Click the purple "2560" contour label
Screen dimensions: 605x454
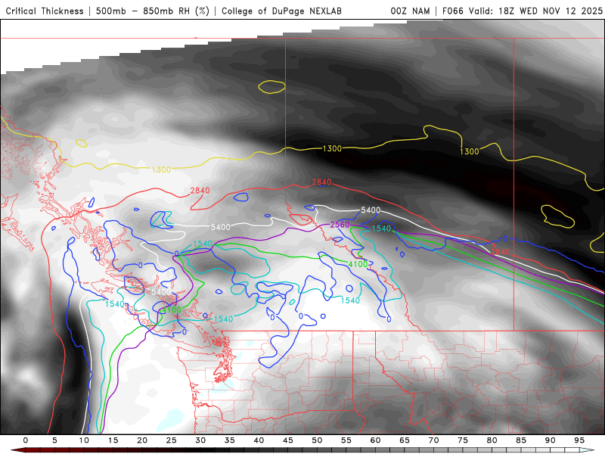340,225
